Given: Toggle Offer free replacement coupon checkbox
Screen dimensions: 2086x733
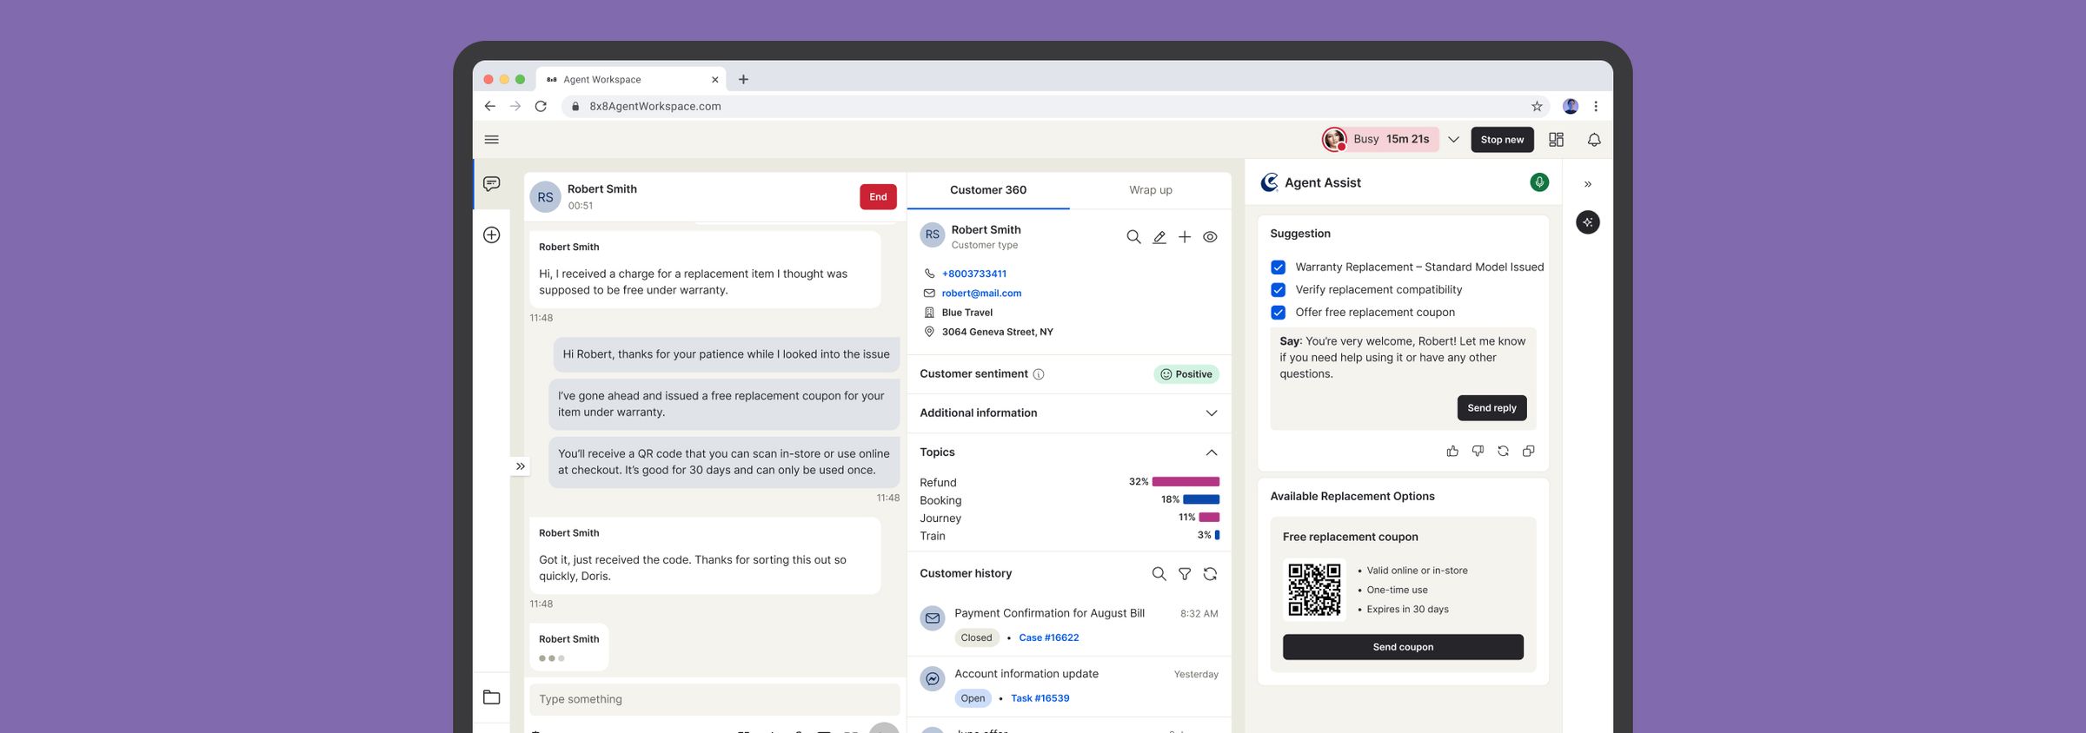Looking at the screenshot, I should (x=1278, y=313).
